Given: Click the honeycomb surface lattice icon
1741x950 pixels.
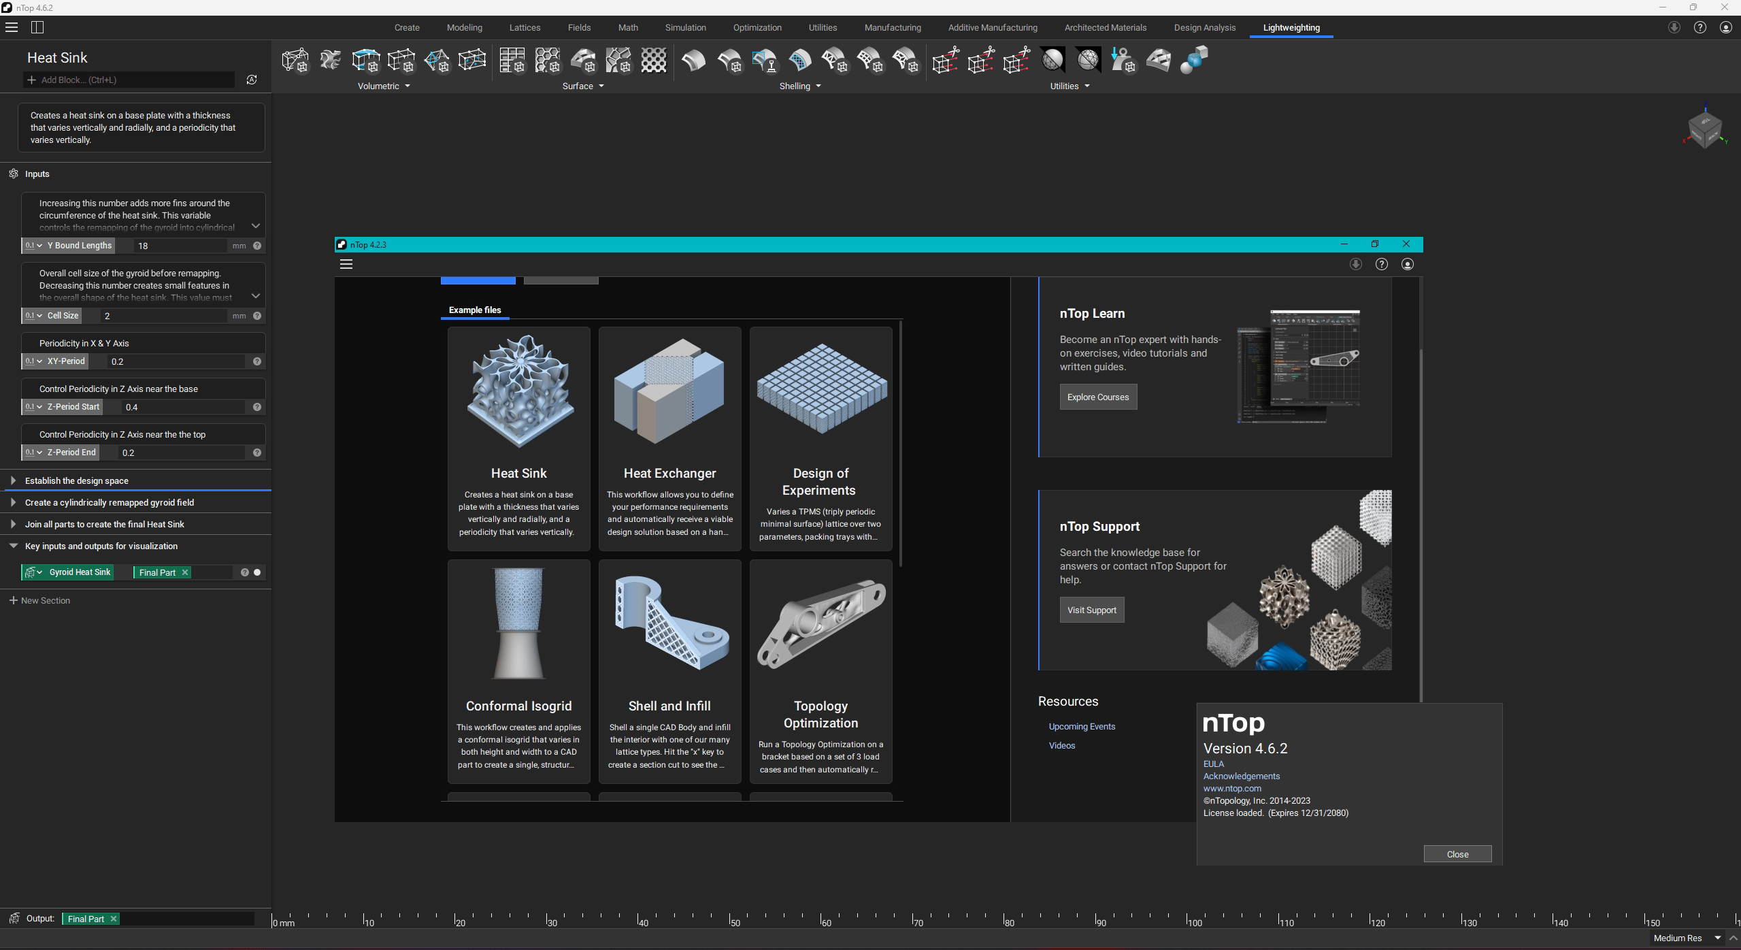Looking at the screenshot, I should click(x=548, y=61).
